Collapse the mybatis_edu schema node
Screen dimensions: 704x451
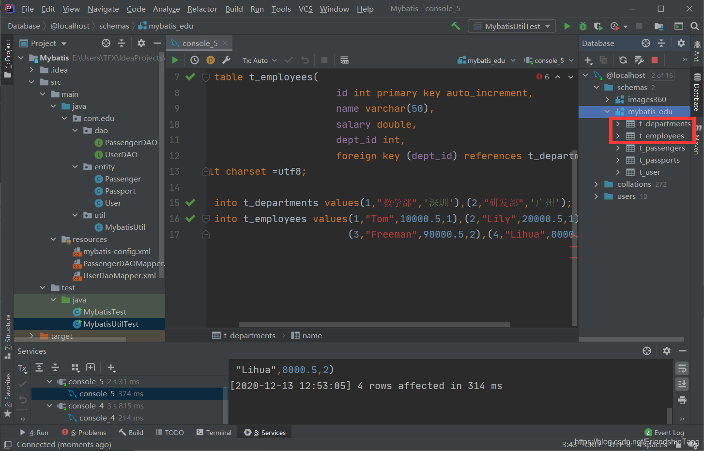point(607,112)
